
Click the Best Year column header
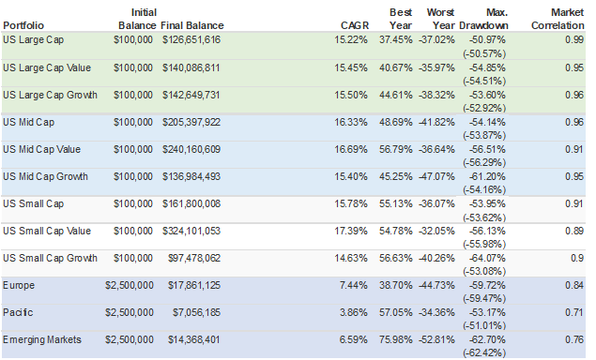click(x=401, y=19)
